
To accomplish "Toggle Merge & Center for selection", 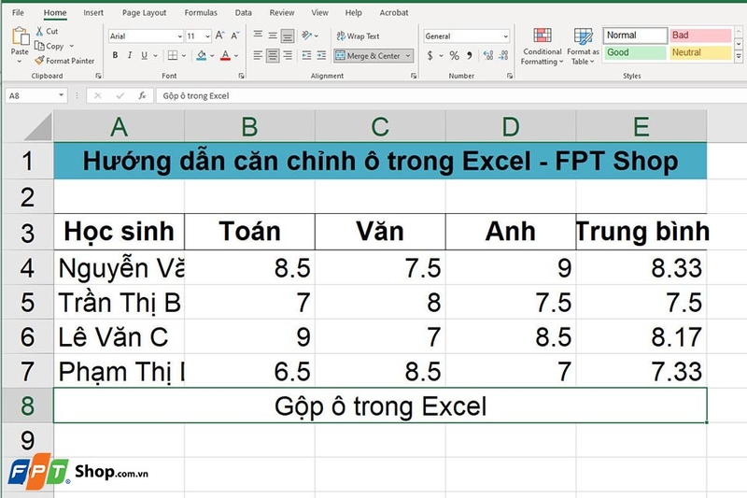I will 368,56.
